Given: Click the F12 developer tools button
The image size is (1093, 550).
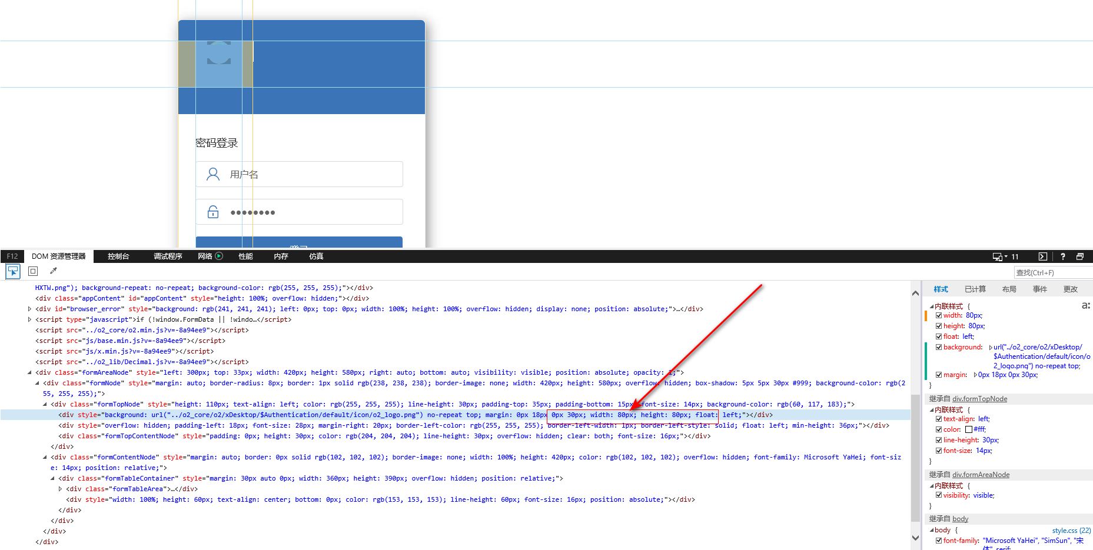Looking at the screenshot, I should tap(12, 256).
